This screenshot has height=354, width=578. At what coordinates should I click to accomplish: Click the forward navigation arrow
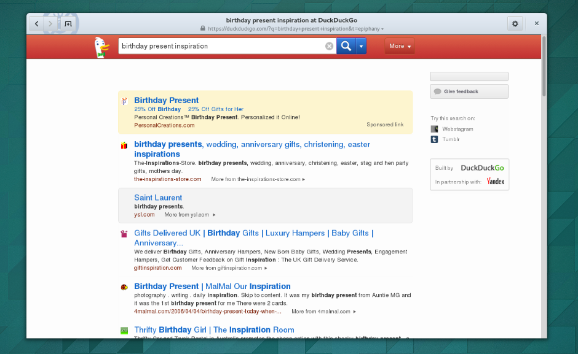coord(50,24)
